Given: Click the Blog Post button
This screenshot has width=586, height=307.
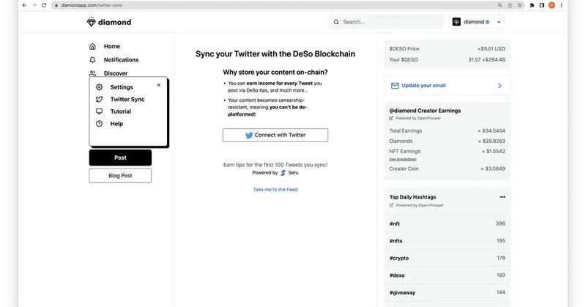Looking at the screenshot, I should tap(120, 176).
